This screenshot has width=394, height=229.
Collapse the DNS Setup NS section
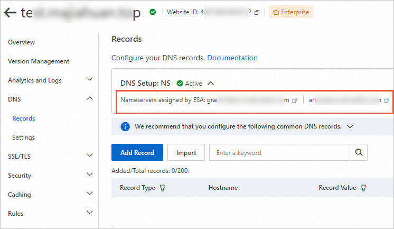(211, 83)
